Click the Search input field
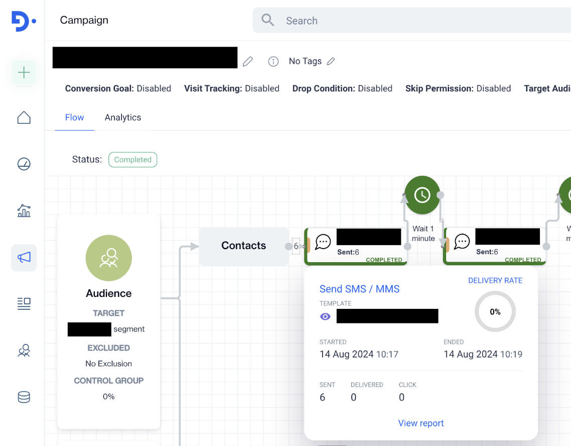Viewport: 571px width, 446px height. (x=411, y=21)
